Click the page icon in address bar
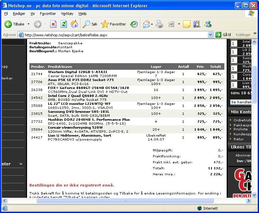Image resolution: width=259 pixels, height=213 pixels. (21, 35)
